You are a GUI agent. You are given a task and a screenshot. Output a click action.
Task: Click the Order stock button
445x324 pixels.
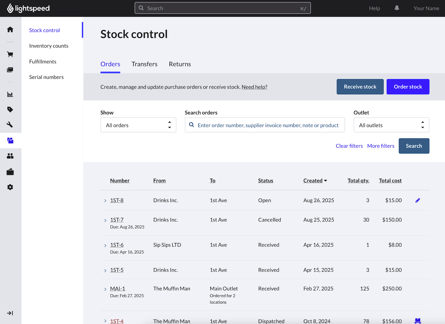click(x=407, y=87)
